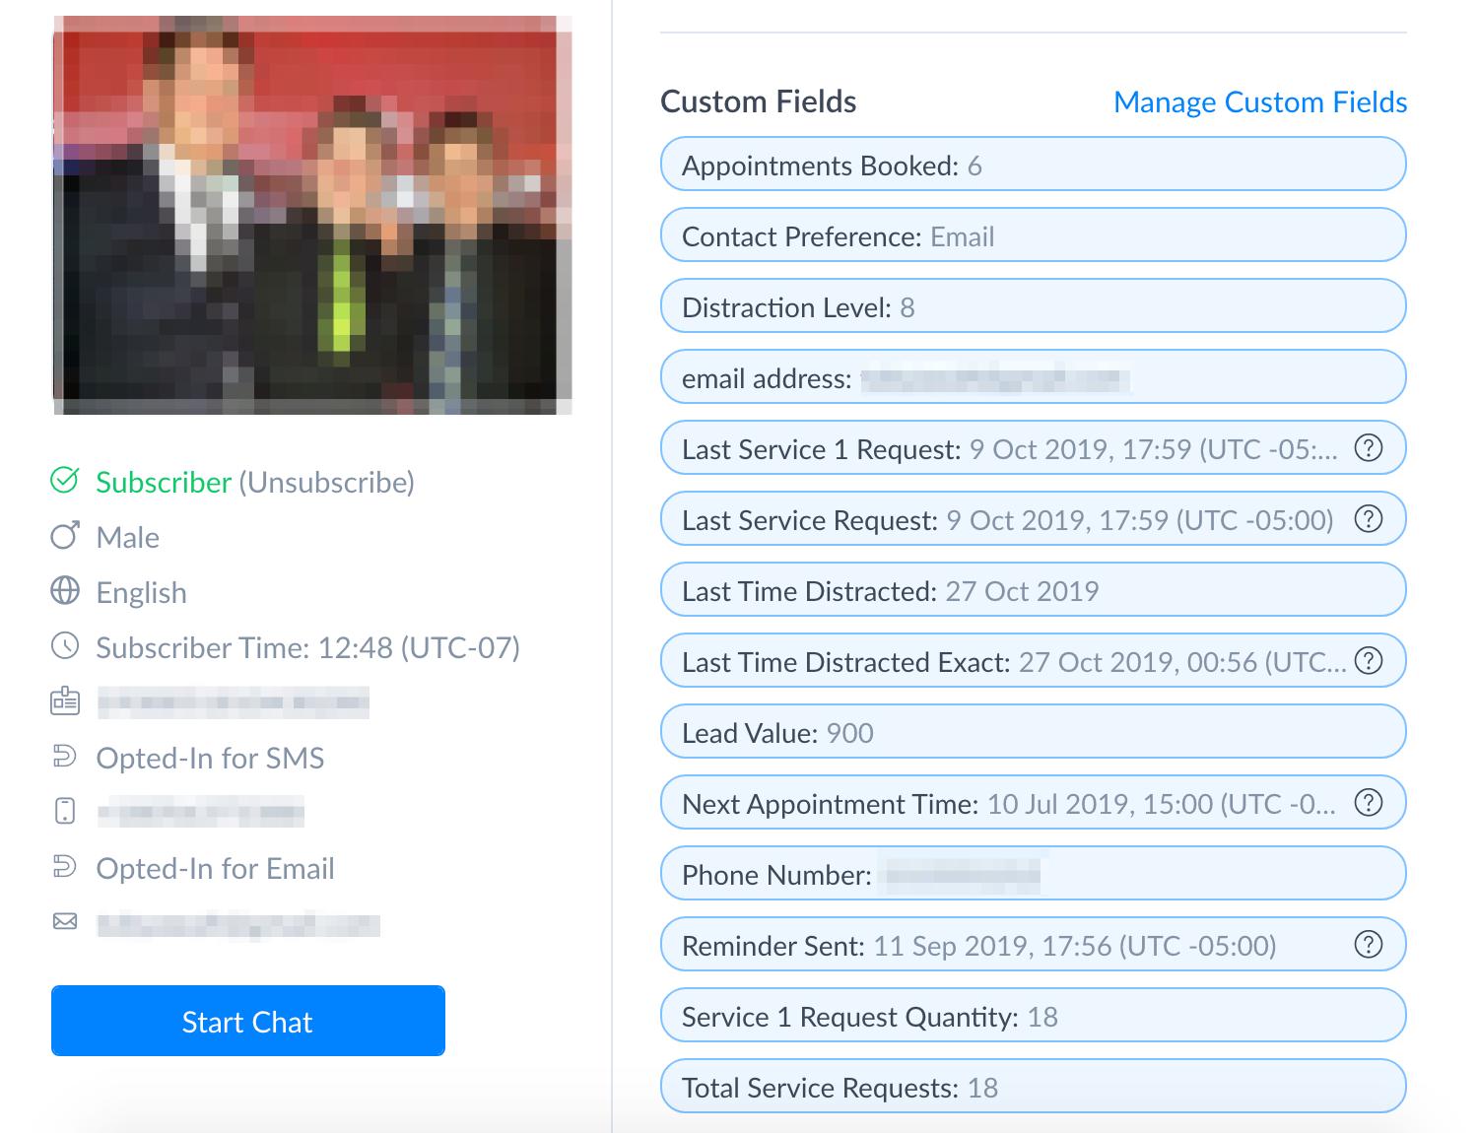Viewport: 1478px width, 1133px height.
Task: Click the green Subscriber status text
Action: [x=164, y=482]
